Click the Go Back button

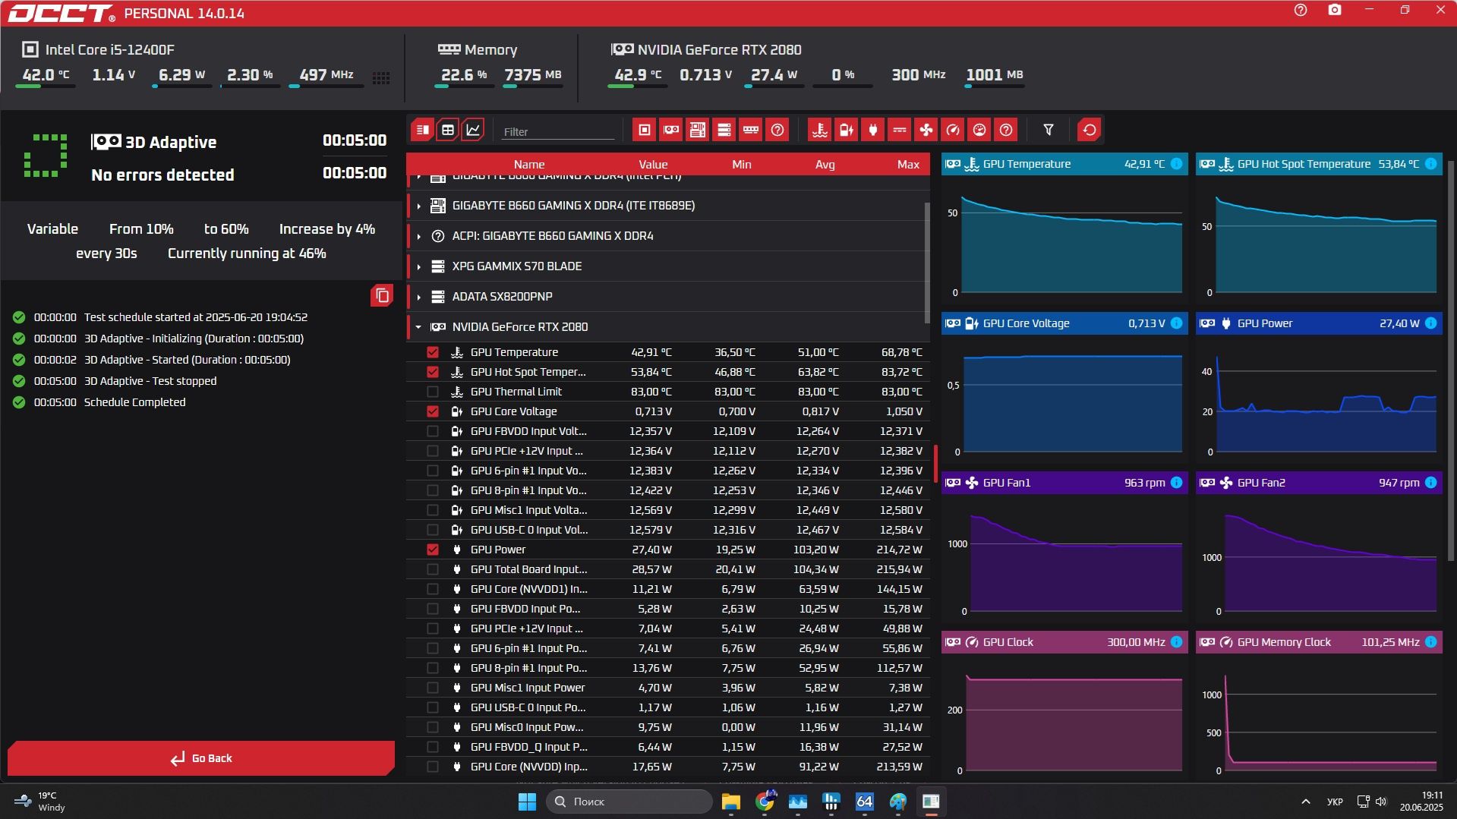(x=201, y=758)
